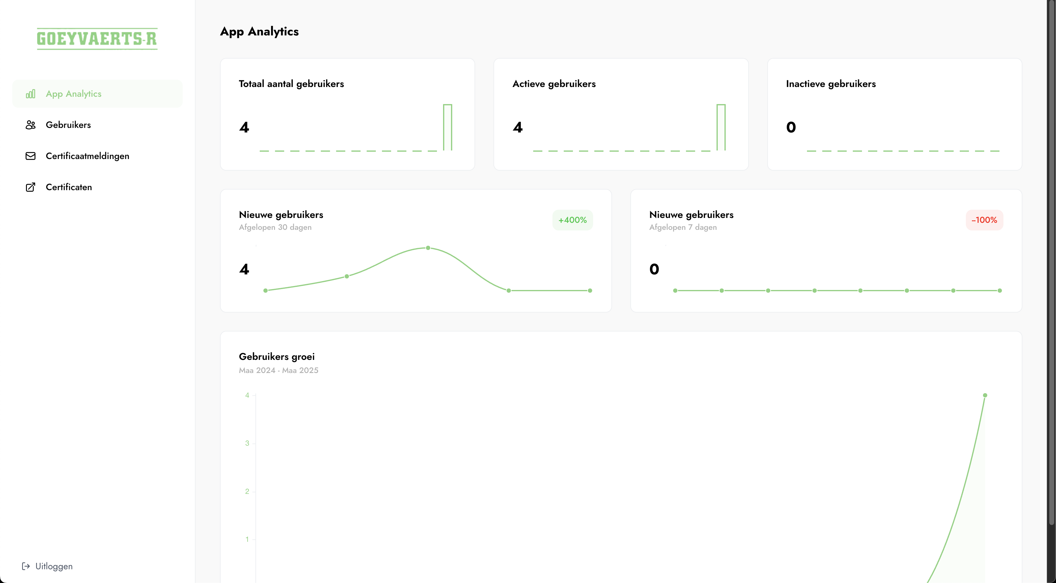Go to the Certificaten page
Image resolution: width=1056 pixels, height=583 pixels.
[69, 187]
